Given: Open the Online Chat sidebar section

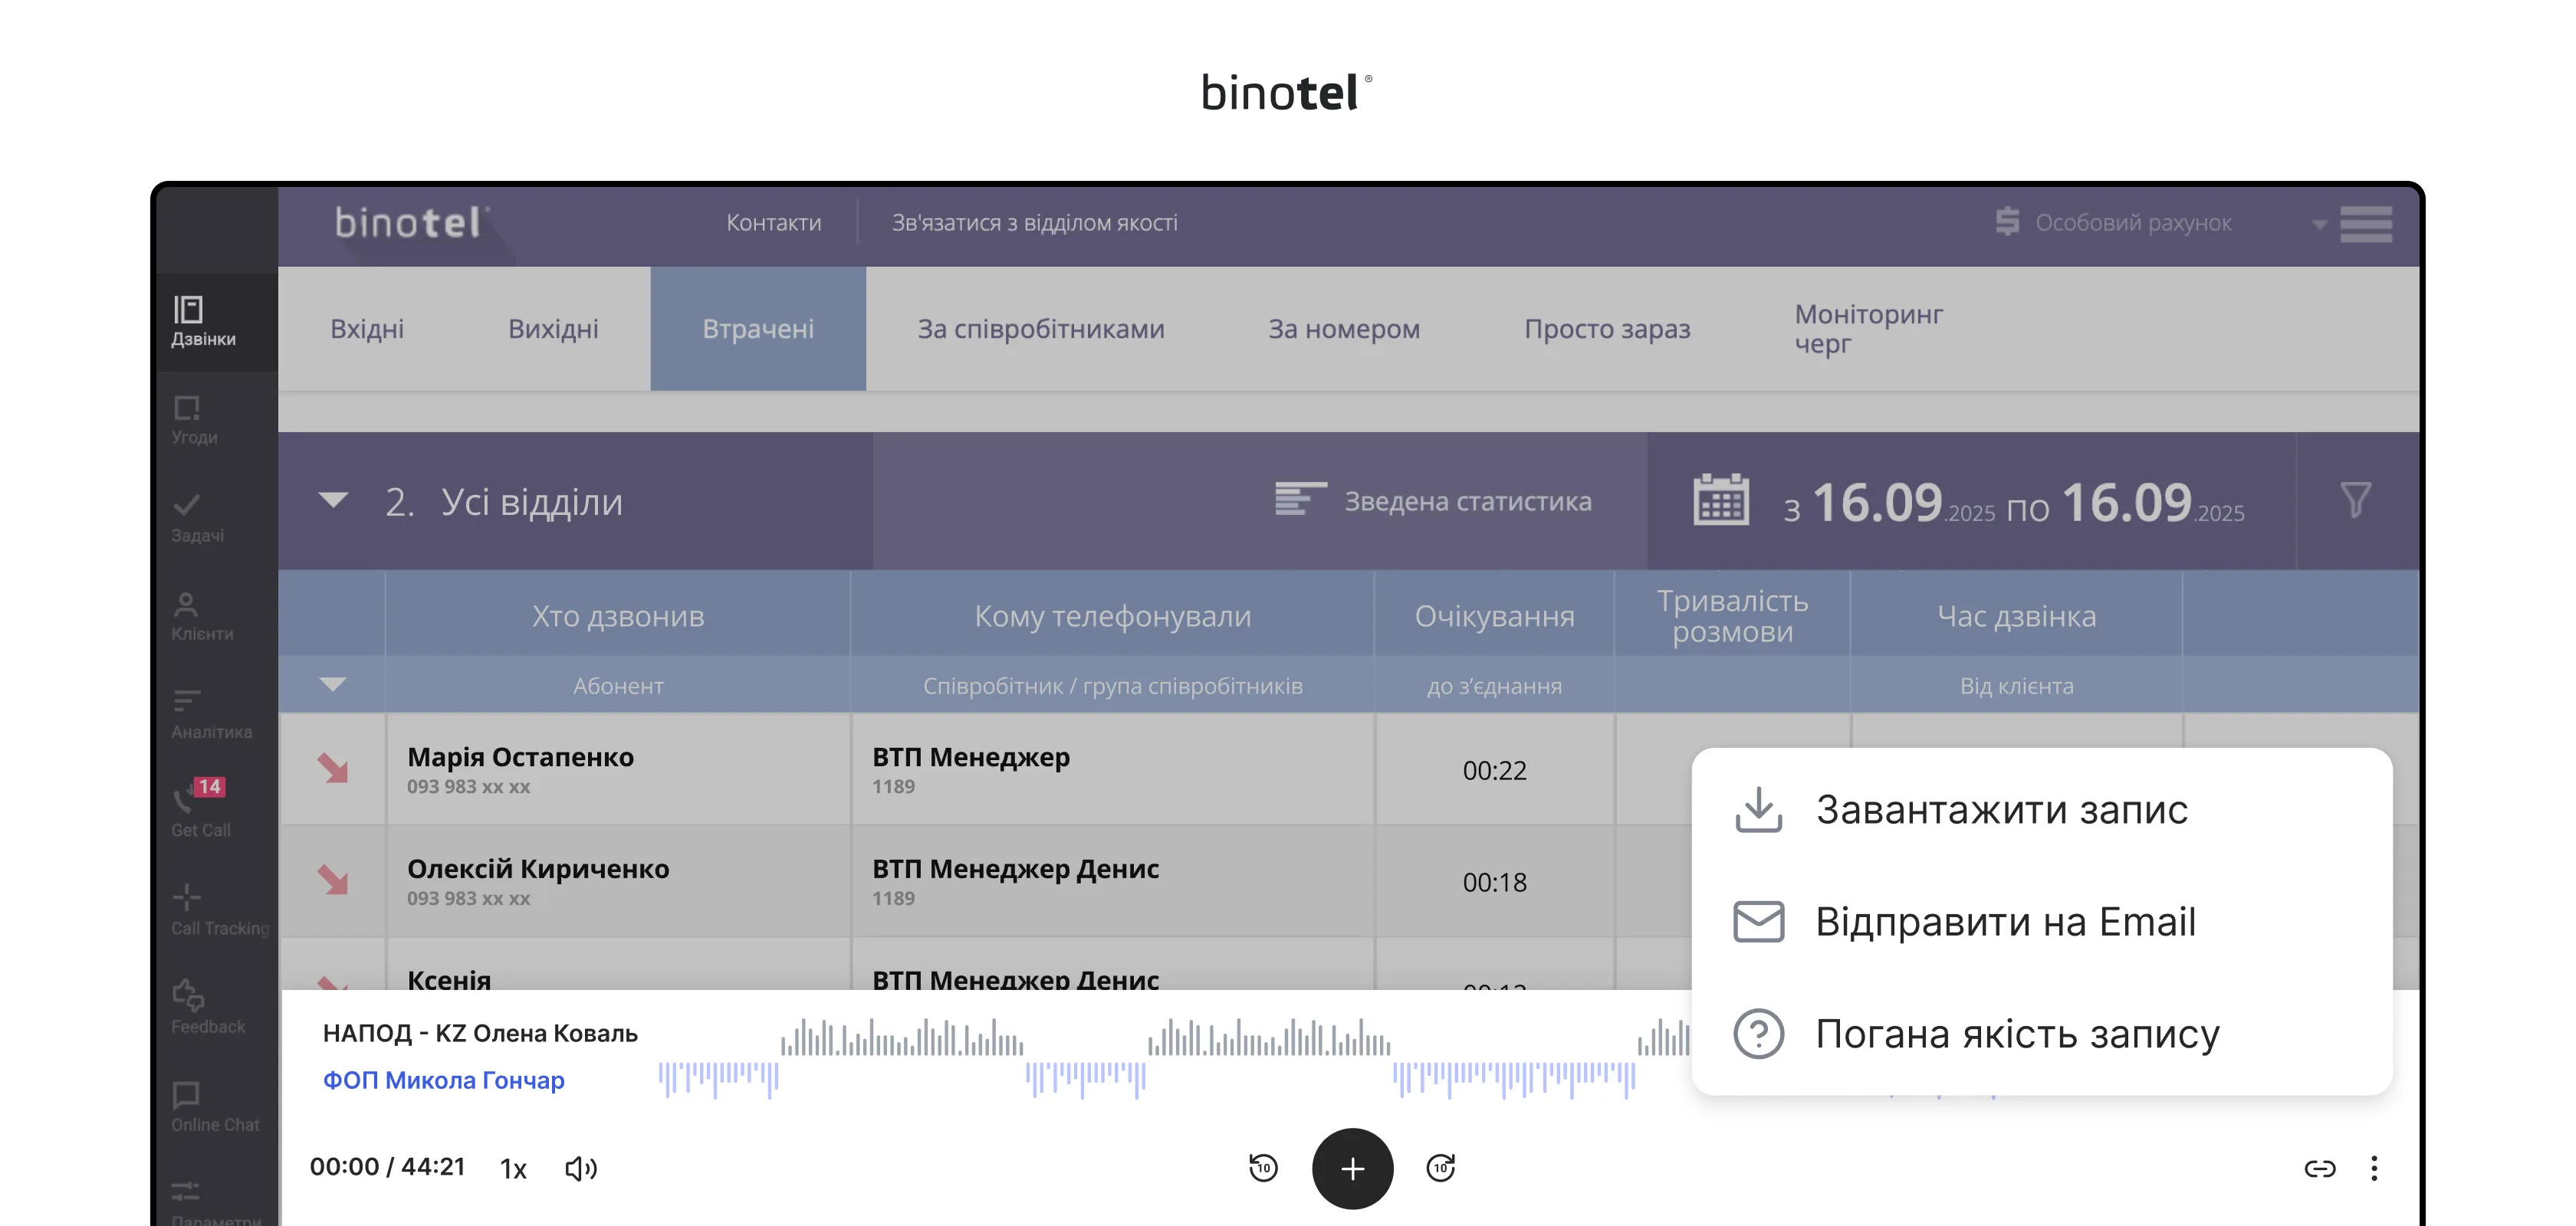Looking at the screenshot, I should [214, 1106].
